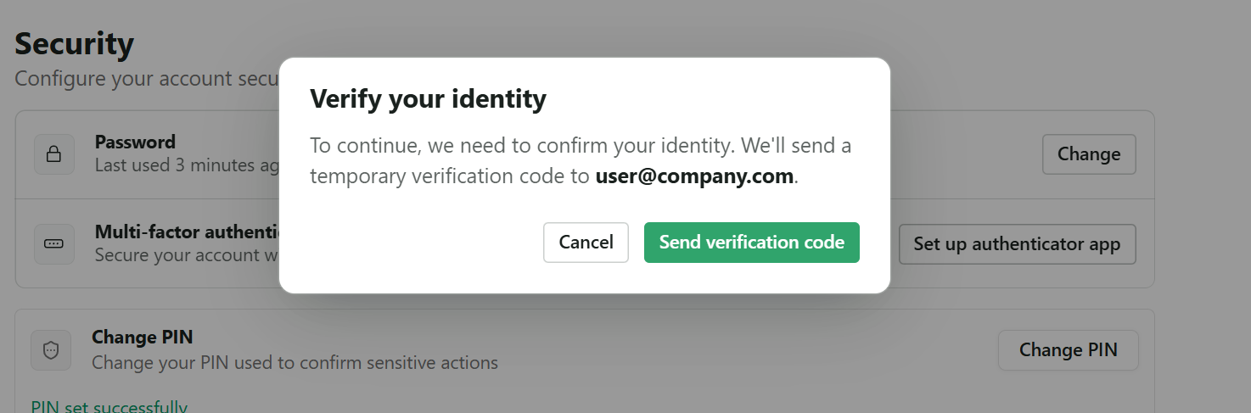Click Set up authenticator app button

click(x=1017, y=244)
